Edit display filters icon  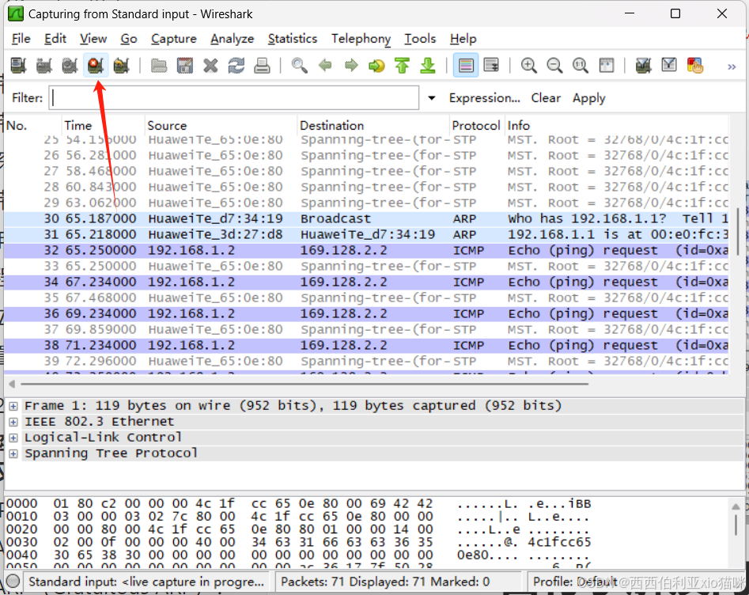(x=669, y=65)
